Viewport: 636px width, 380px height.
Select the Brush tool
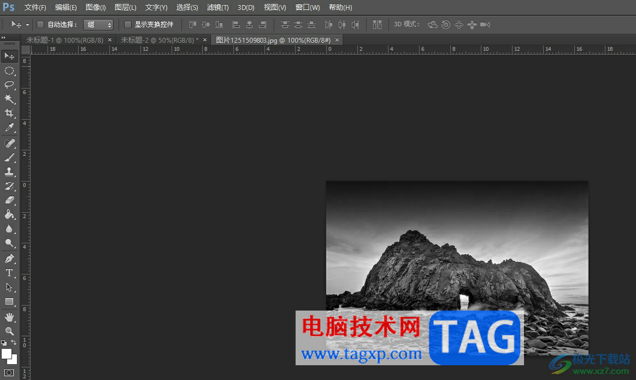pos(9,157)
